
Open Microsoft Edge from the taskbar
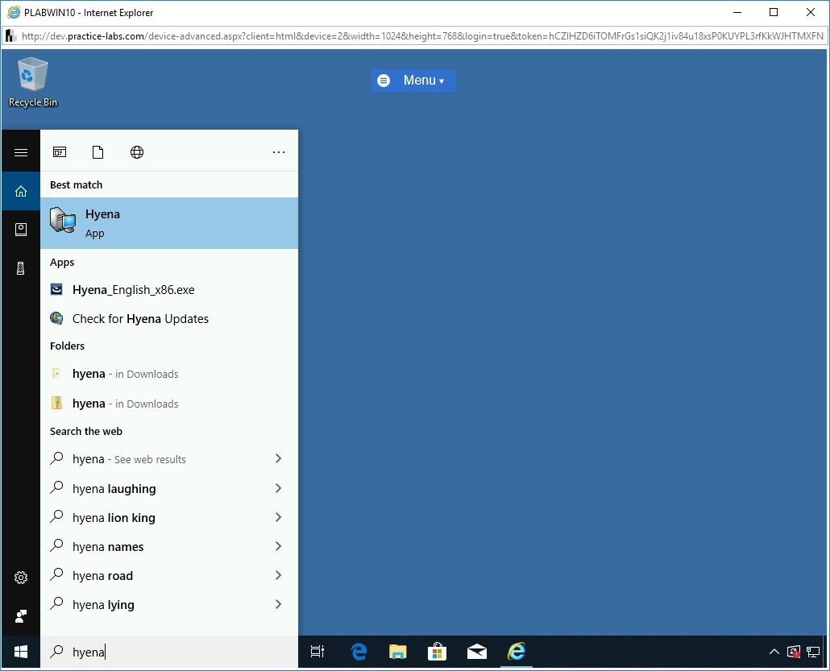coord(359,652)
